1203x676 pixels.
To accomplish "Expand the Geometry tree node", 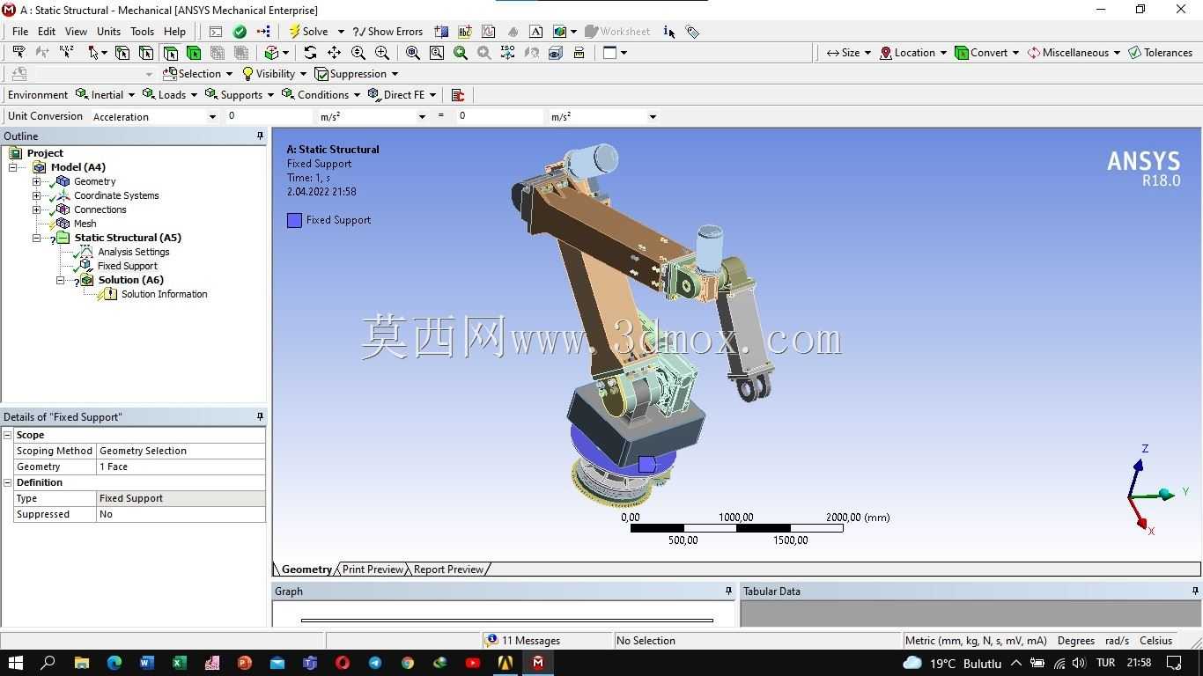I will [36, 181].
